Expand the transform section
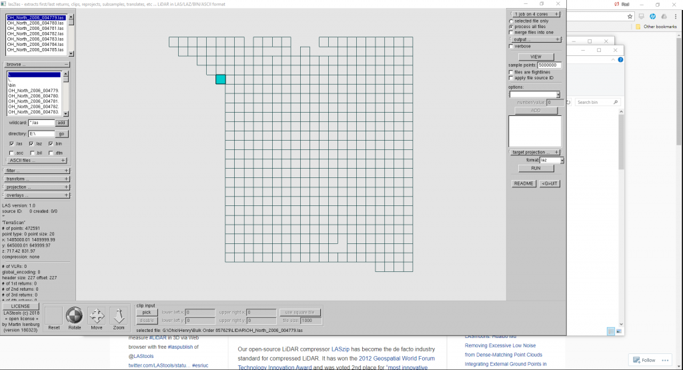Image resolution: width=683 pixels, height=370 pixels. click(x=66, y=179)
